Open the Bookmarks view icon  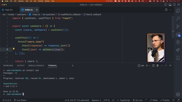click(178, 58)
